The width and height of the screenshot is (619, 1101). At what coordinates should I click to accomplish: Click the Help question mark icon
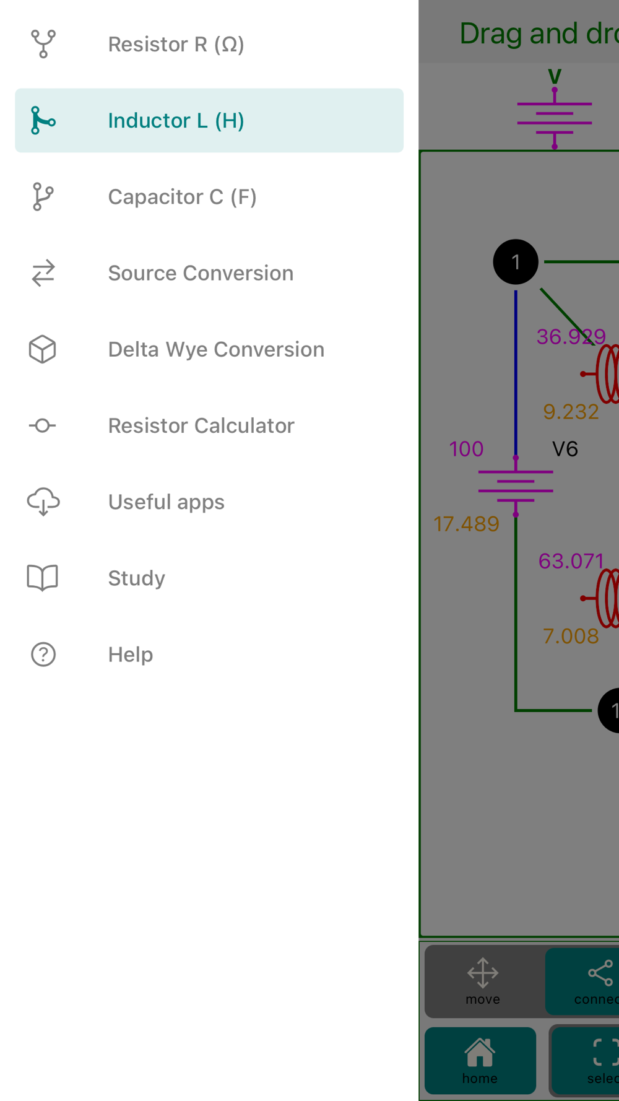coord(43,654)
